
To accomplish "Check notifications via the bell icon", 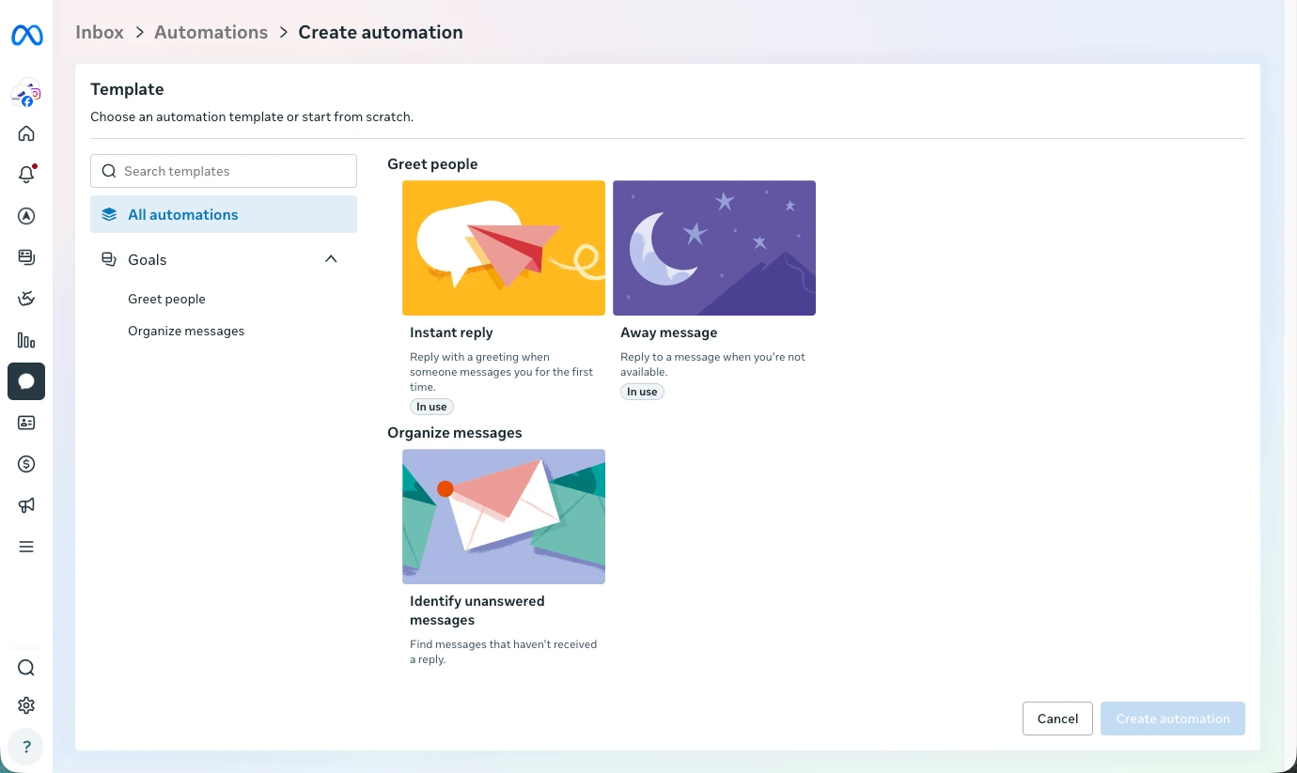I will point(25,174).
